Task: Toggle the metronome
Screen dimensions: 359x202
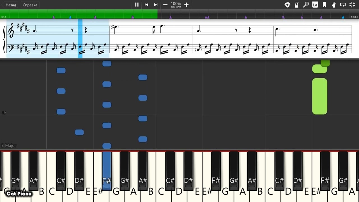Action: point(296,5)
